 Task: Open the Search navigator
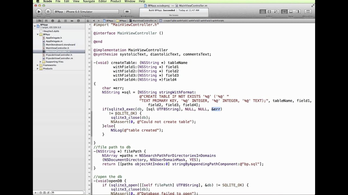tap(52, 21)
